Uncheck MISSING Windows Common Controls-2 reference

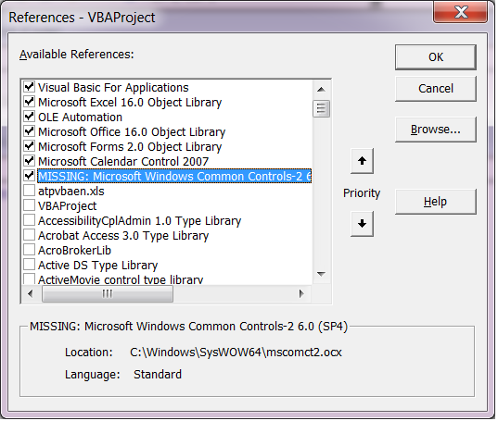30,176
